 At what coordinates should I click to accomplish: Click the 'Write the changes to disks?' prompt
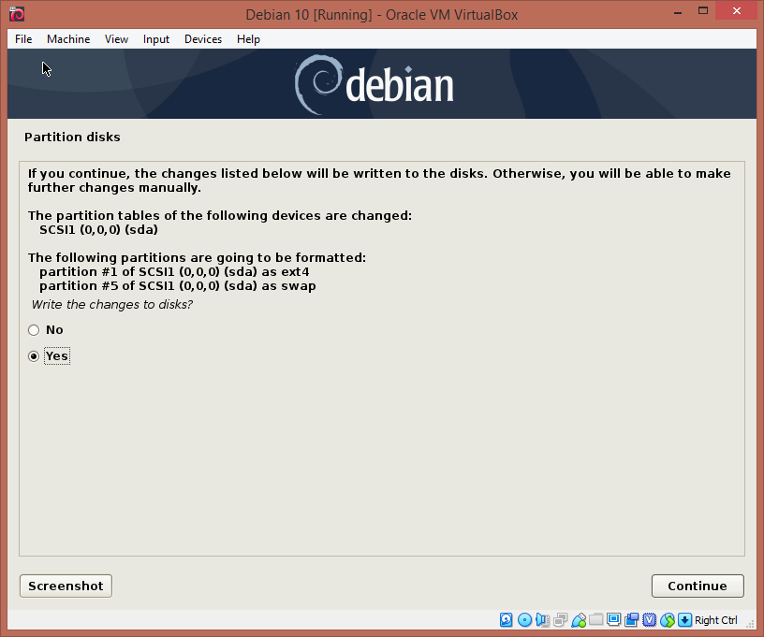[x=112, y=305]
